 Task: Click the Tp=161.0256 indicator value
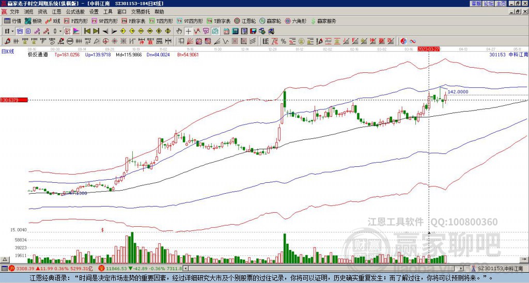pos(67,54)
